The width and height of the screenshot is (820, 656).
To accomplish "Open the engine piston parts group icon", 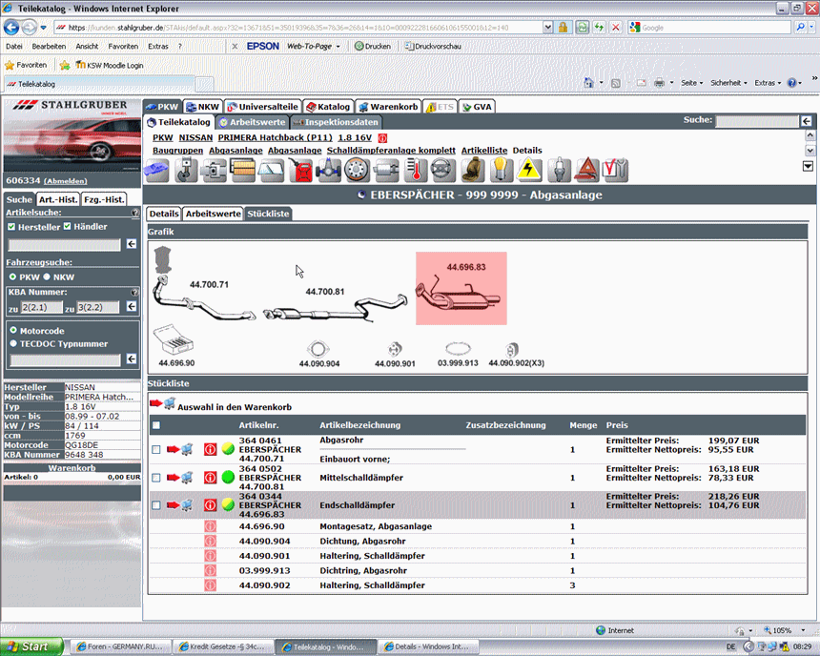I will pyautogui.click(x=186, y=170).
